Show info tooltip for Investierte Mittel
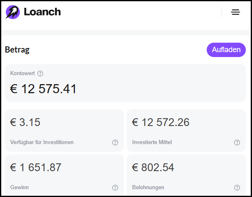 pyautogui.click(x=237, y=142)
